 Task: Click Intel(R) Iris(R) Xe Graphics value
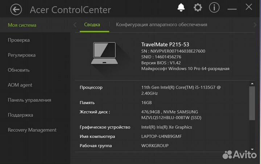click(x=167, y=127)
